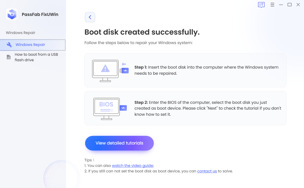Select Windows Repair in the sidebar

33,45
